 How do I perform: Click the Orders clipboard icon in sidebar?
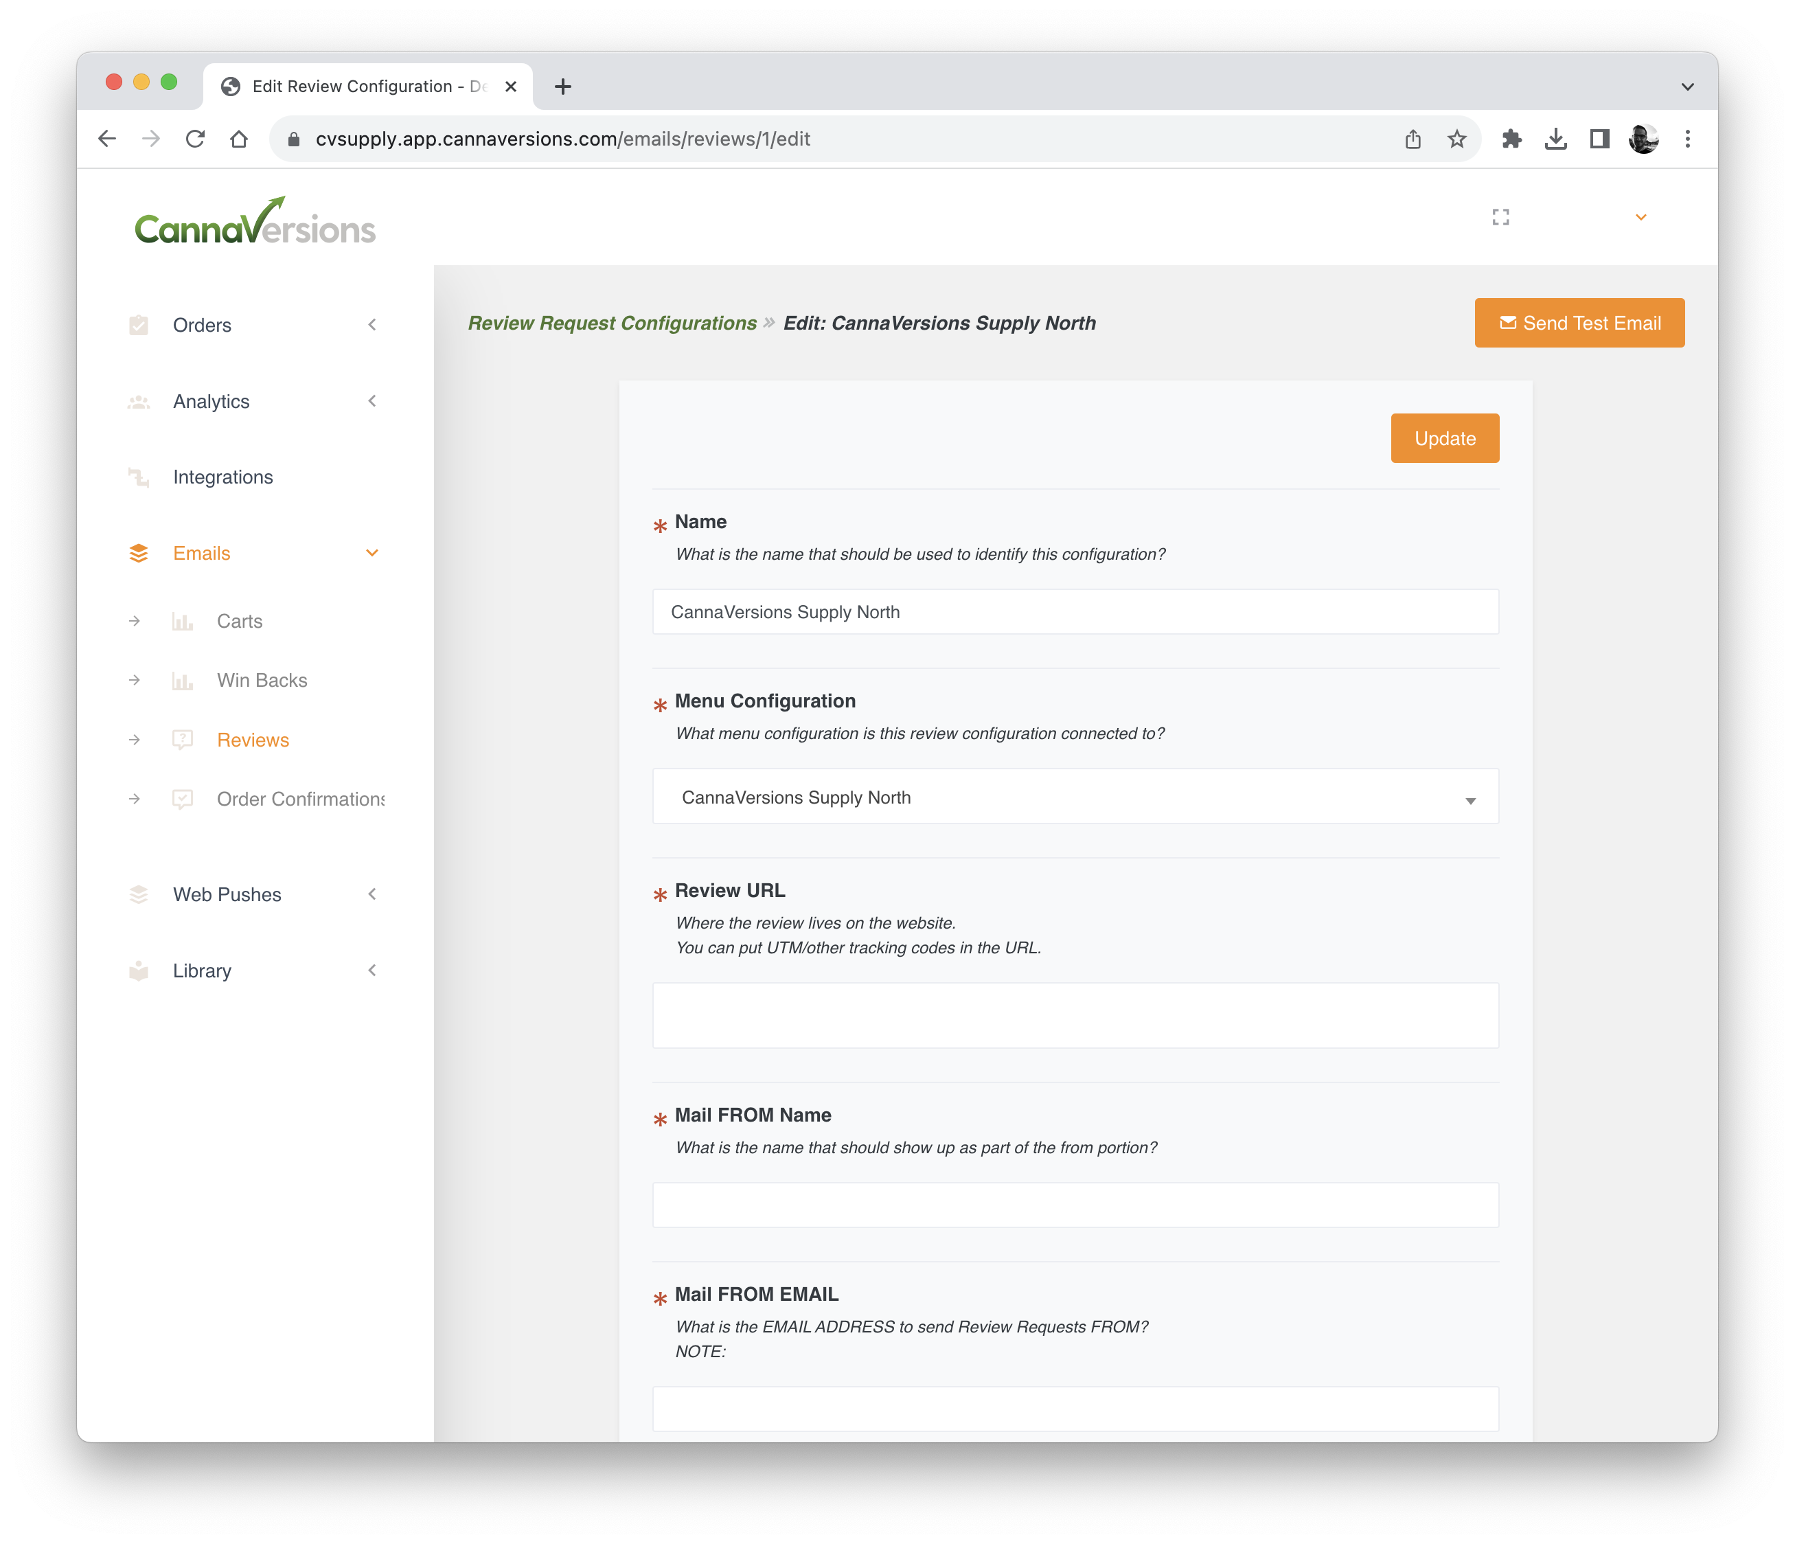139,325
